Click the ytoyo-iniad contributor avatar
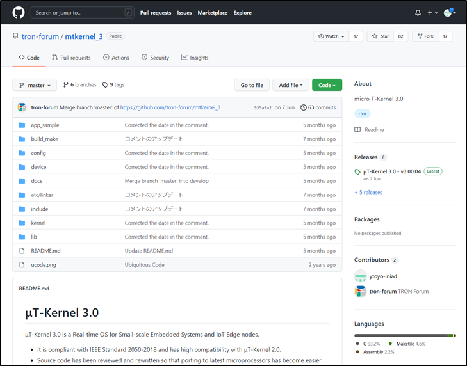This screenshot has height=366, width=467. (360, 276)
